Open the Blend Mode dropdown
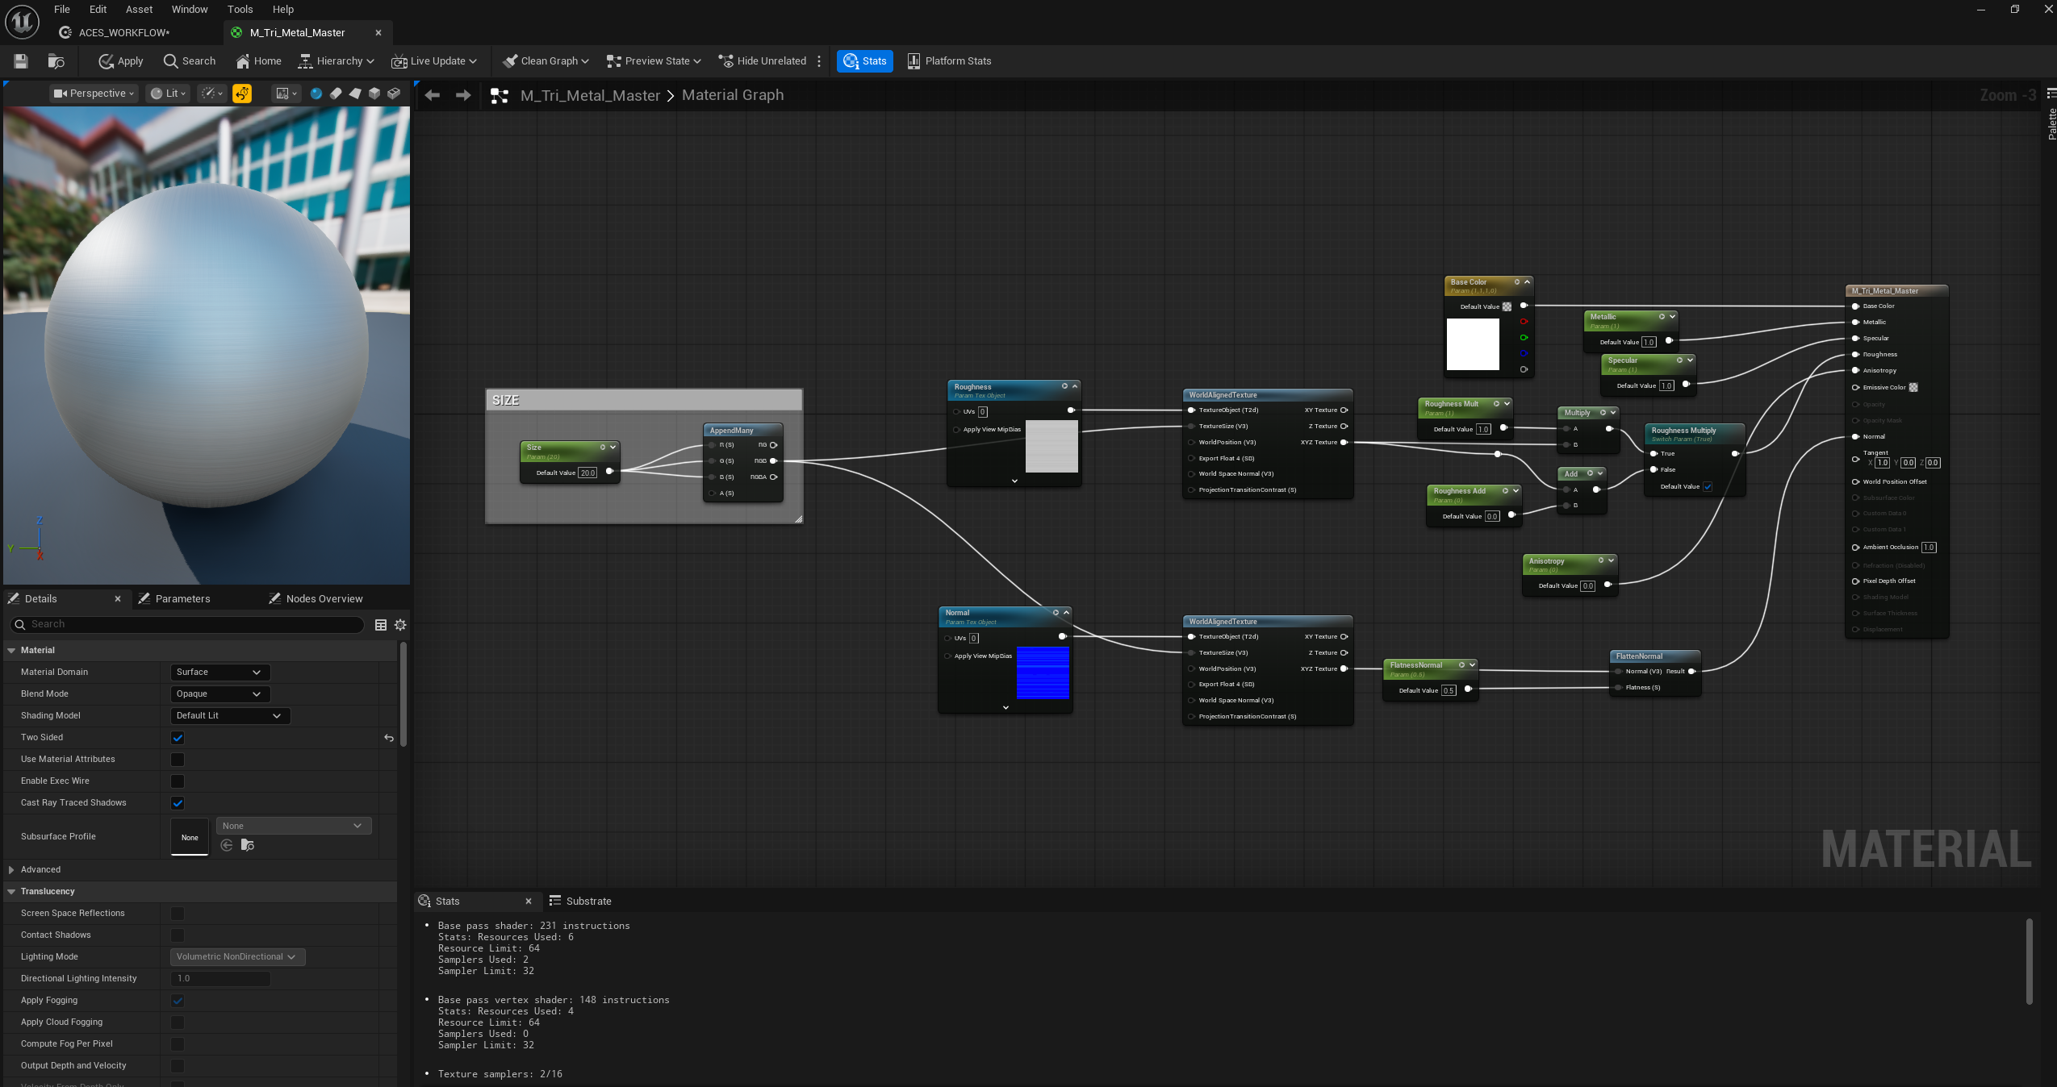 click(219, 693)
